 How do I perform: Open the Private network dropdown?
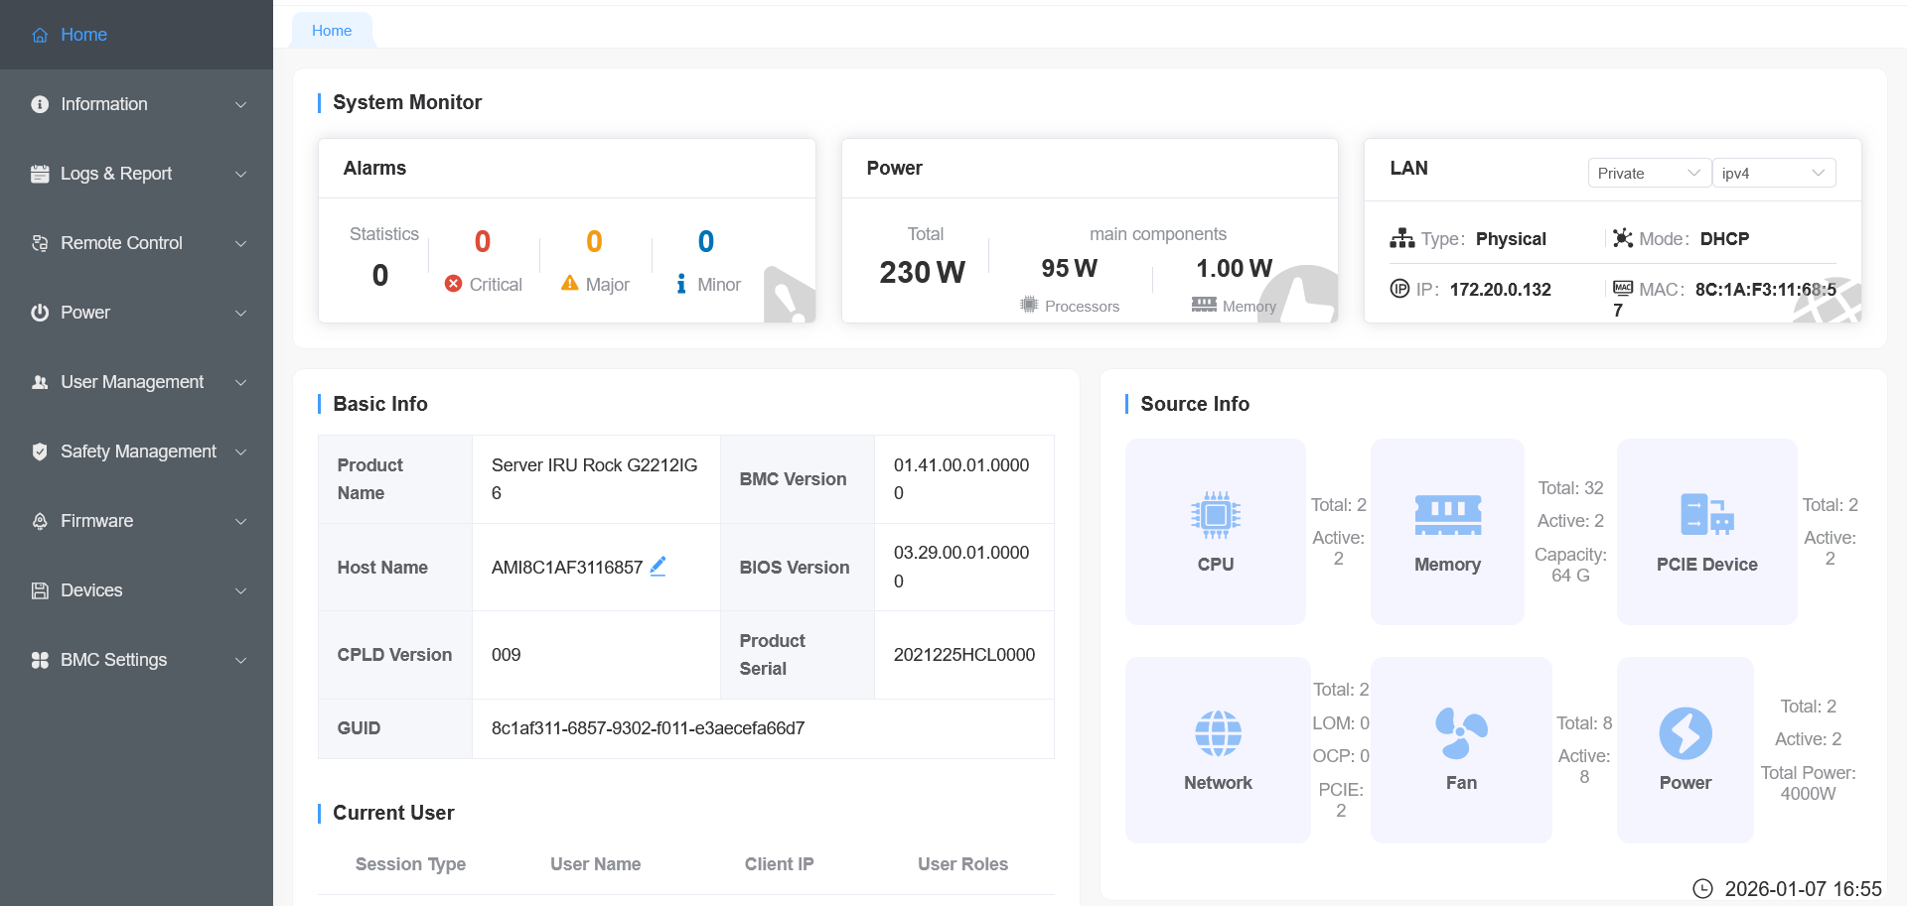coord(1648,173)
